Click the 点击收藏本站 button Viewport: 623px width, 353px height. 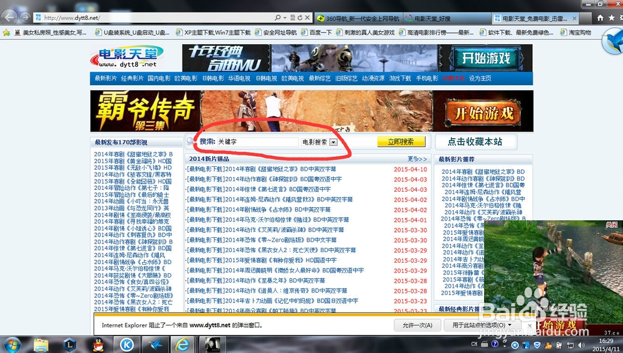tap(475, 142)
